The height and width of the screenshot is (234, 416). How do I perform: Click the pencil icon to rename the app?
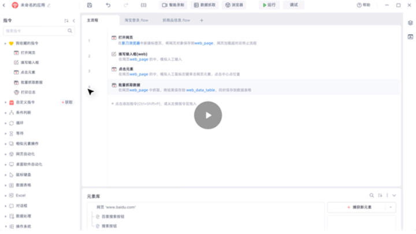49,5
